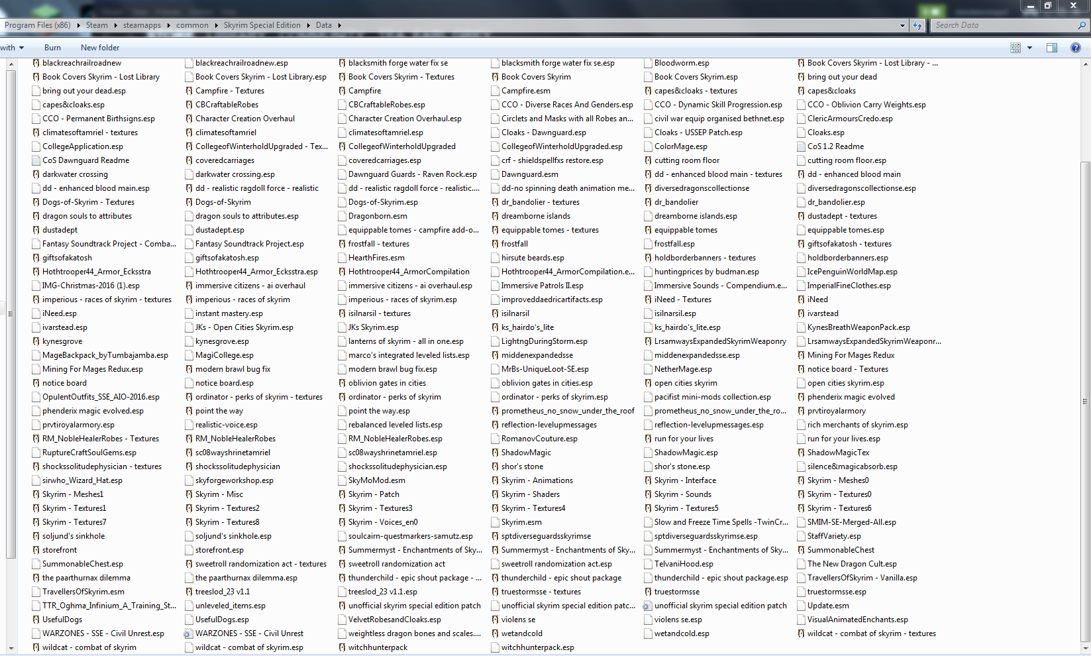Select the ShadowMagicTex archive icon
The height and width of the screenshot is (656, 1091).
coord(802,453)
